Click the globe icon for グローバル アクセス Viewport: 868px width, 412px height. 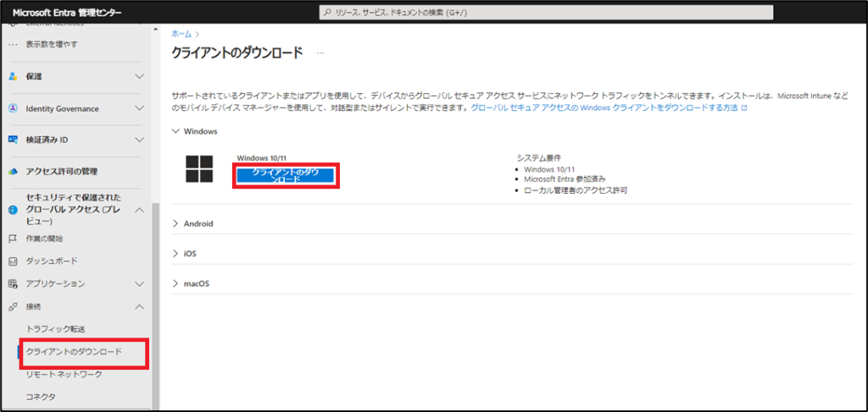[x=14, y=209]
